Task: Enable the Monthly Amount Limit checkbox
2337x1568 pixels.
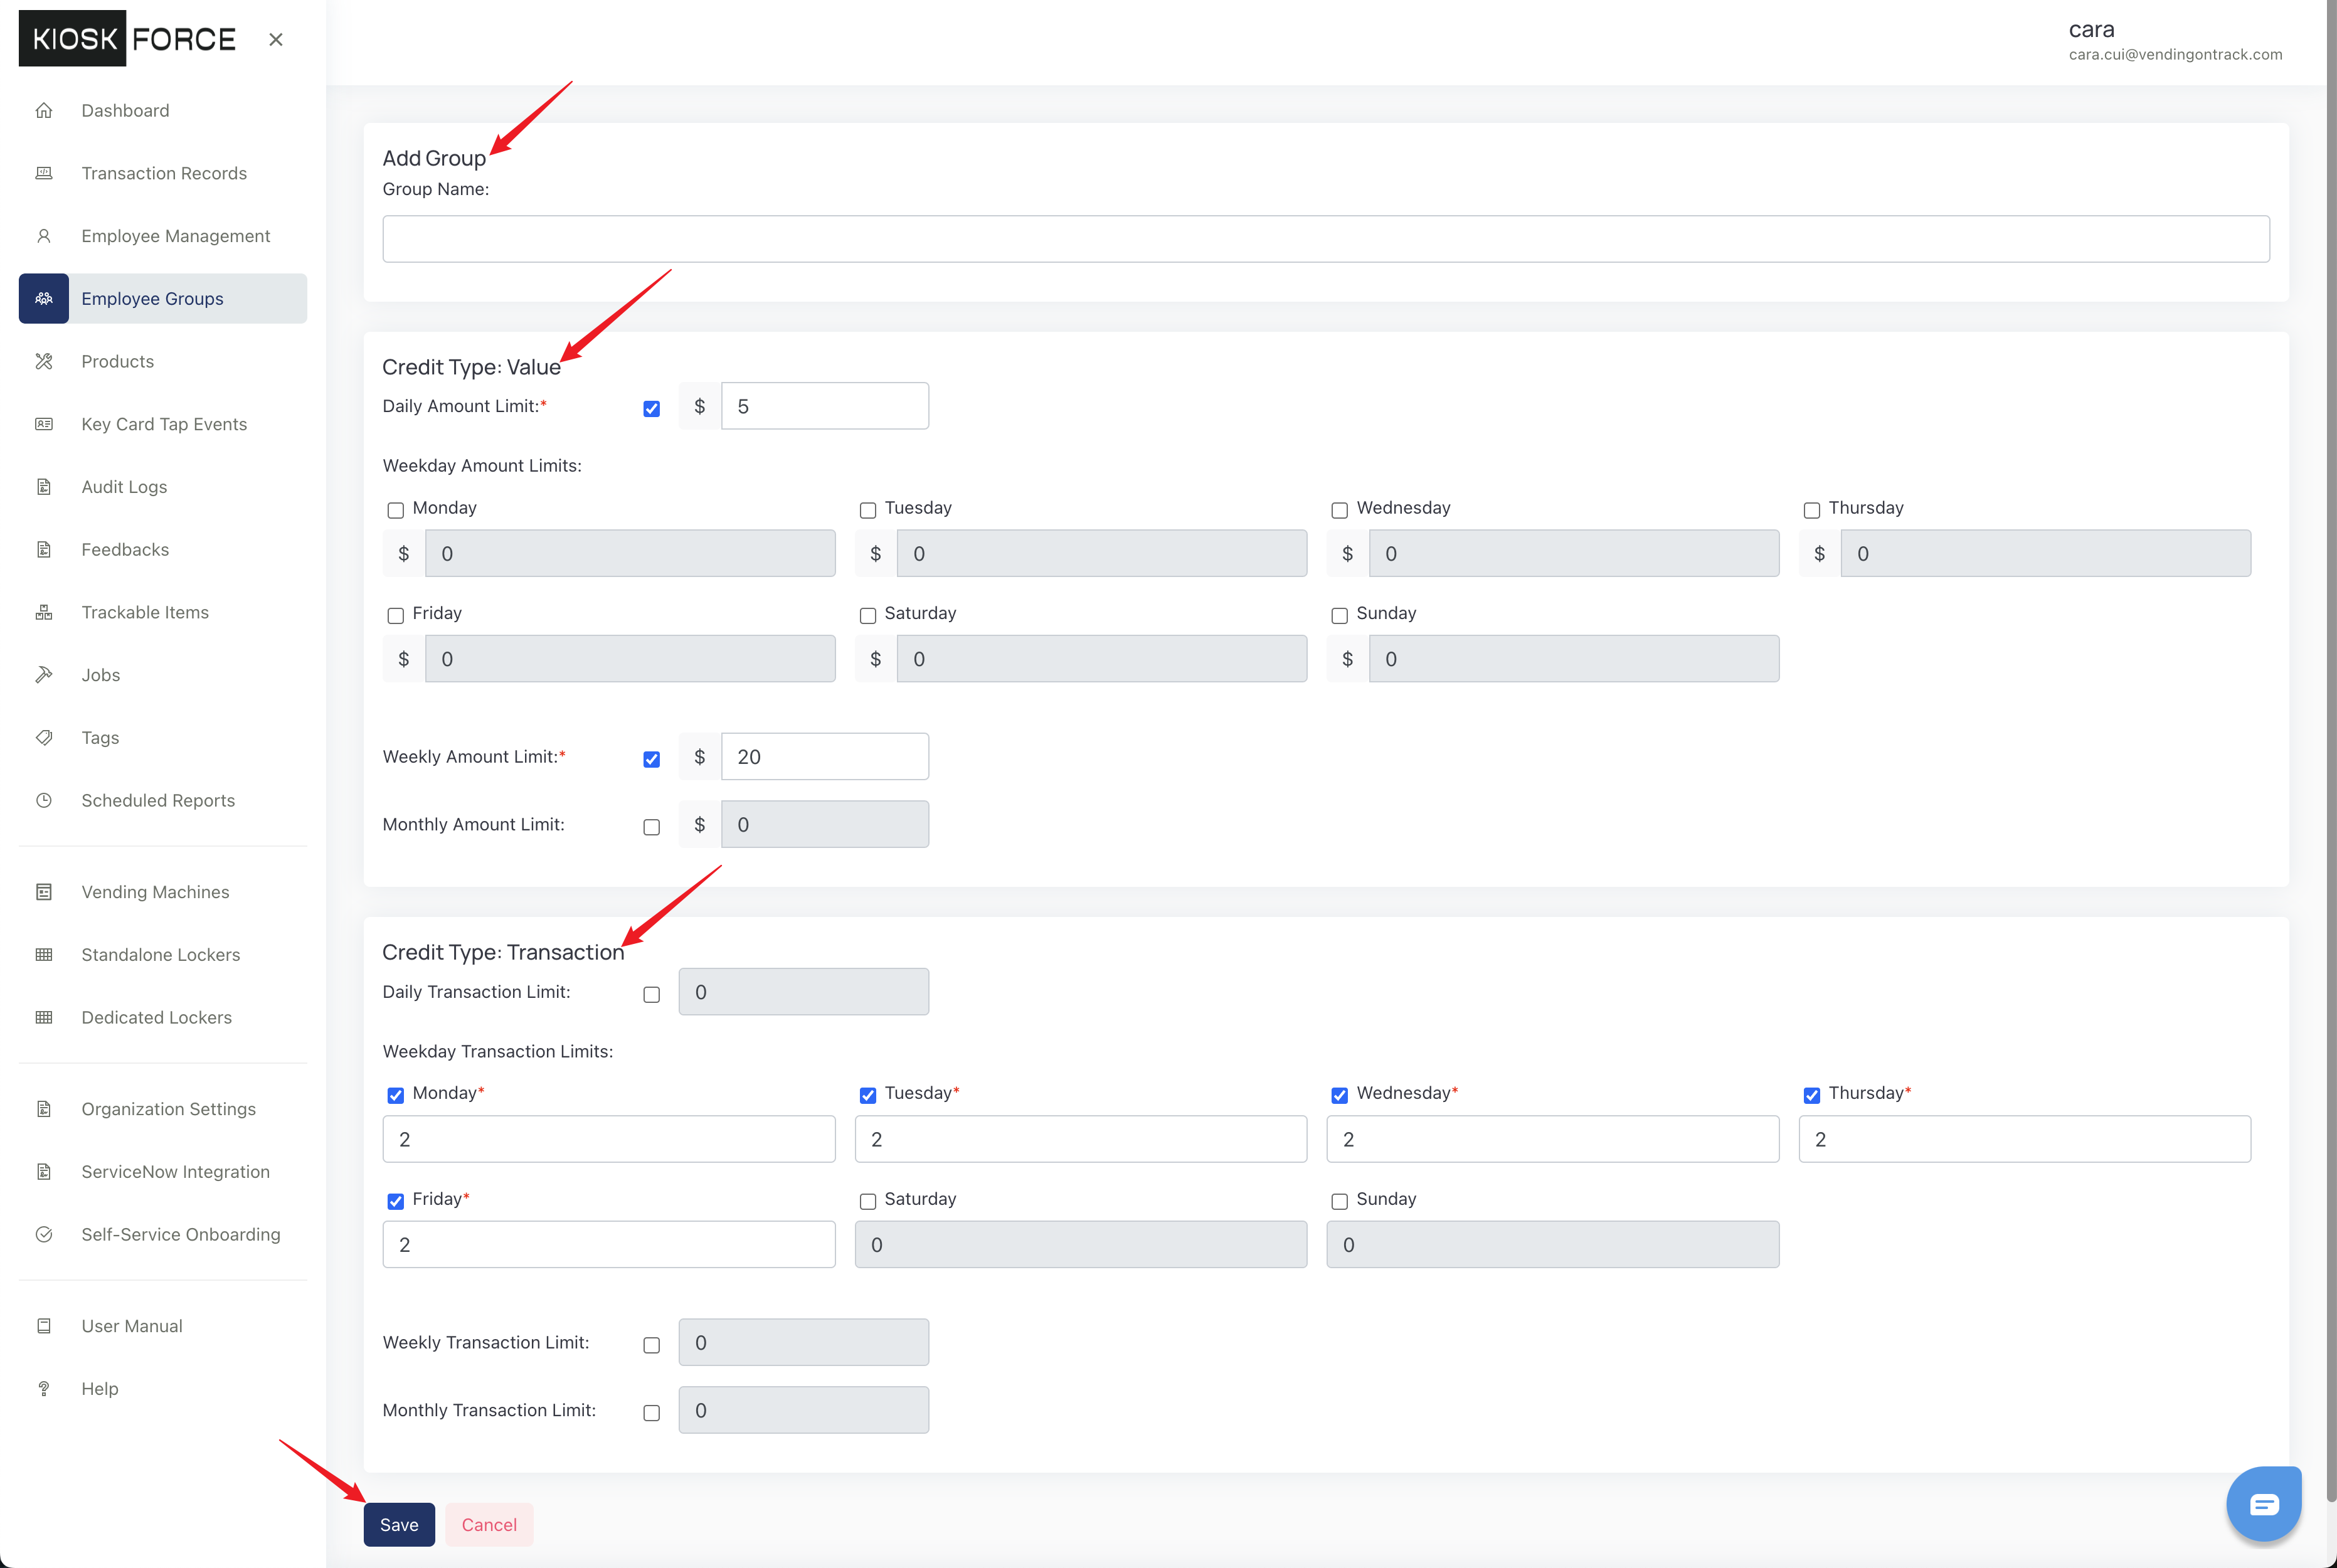Action: (651, 827)
